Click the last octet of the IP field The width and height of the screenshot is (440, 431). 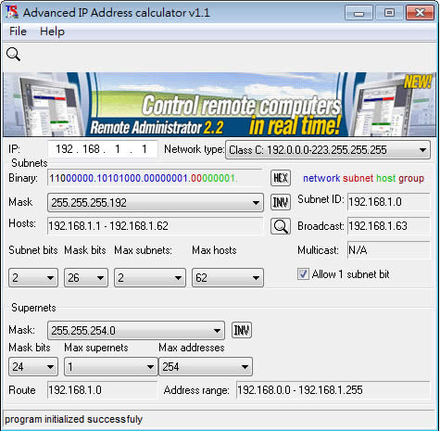[x=144, y=149]
